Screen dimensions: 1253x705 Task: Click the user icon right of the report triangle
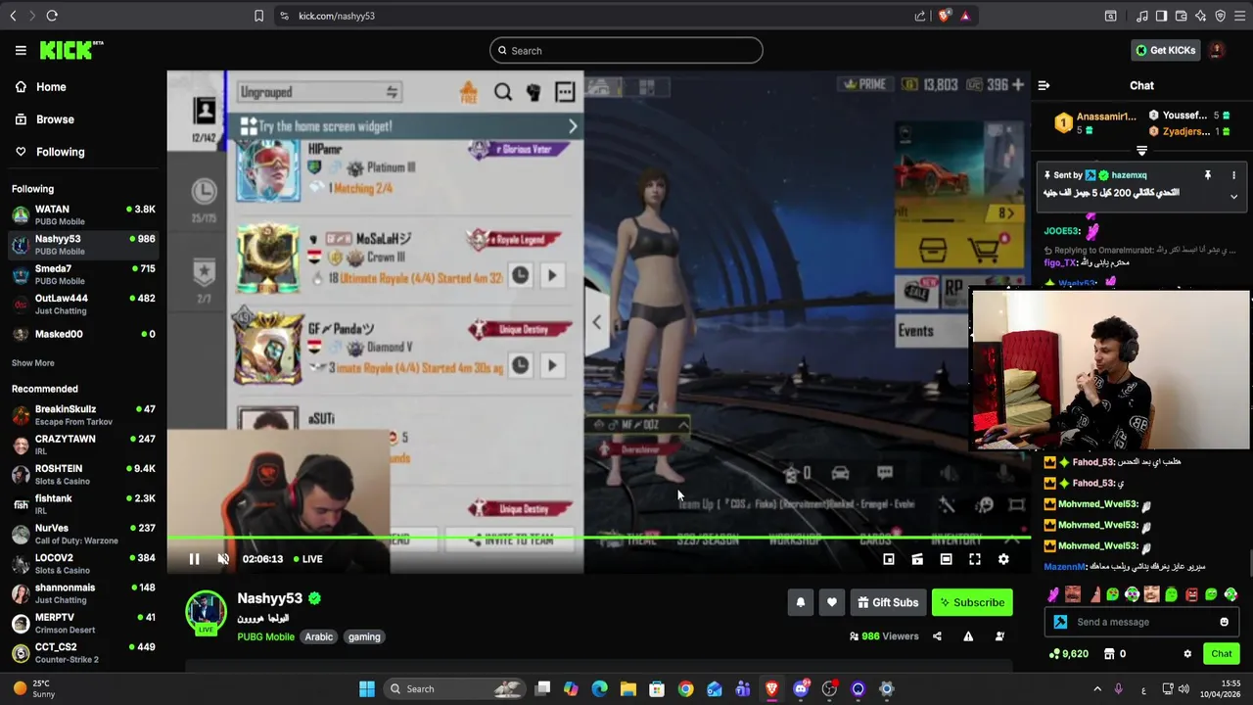click(999, 636)
